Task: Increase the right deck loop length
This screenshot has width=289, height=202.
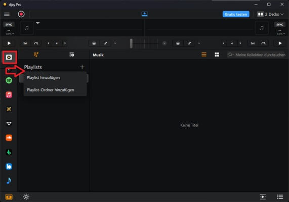Action: pyautogui.click(x=240, y=43)
